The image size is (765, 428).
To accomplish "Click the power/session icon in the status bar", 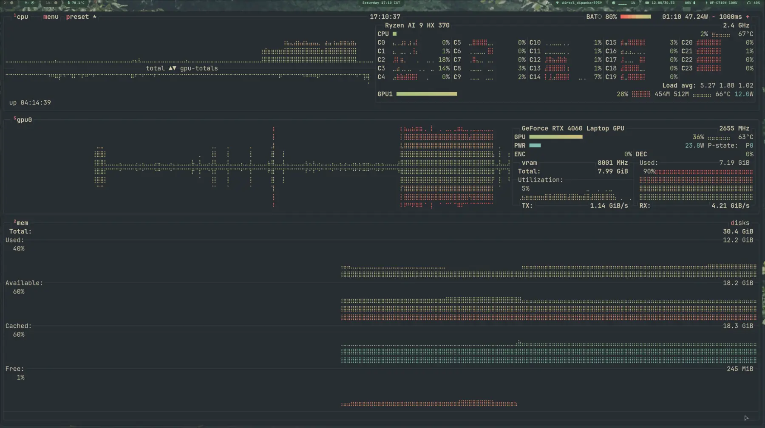I will (x=548, y=3).
